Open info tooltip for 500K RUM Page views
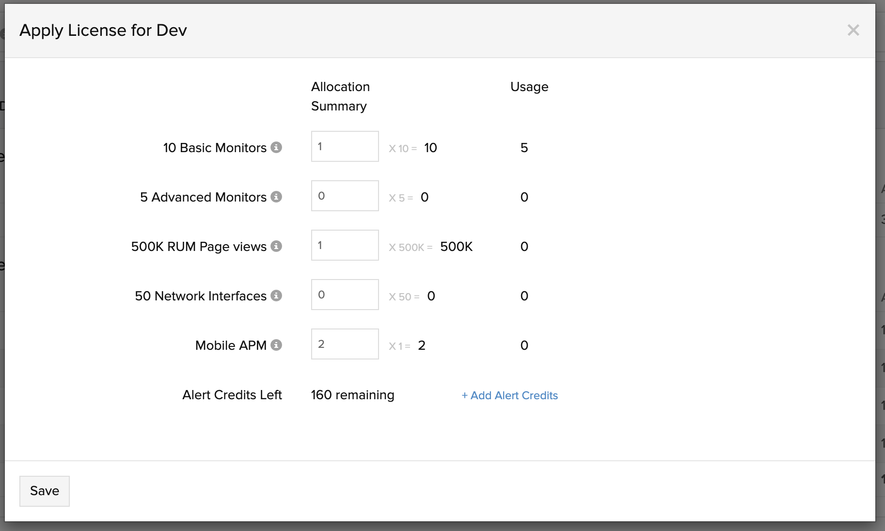 coord(276,246)
